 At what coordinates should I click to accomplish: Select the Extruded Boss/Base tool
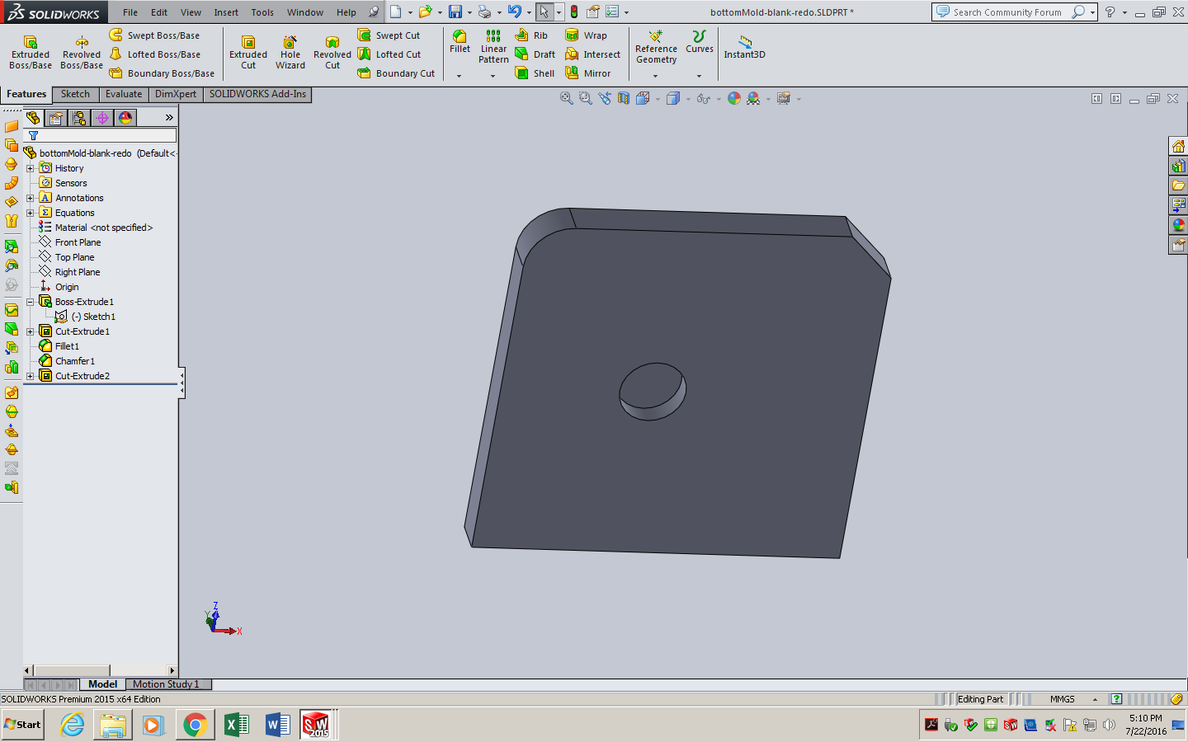point(30,49)
